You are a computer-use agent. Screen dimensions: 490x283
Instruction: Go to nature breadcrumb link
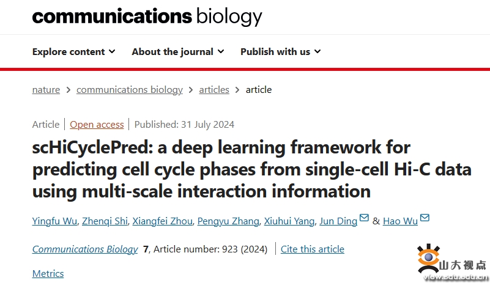46,90
